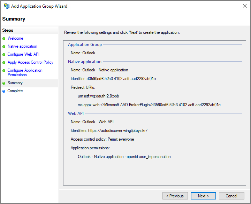Go back with the Previous button

tap(175, 196)
